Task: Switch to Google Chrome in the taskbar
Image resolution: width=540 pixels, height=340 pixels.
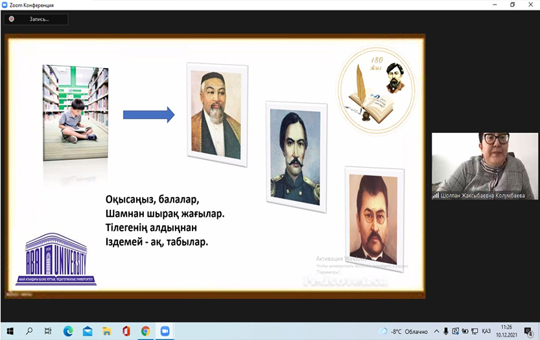Action: 145,331
